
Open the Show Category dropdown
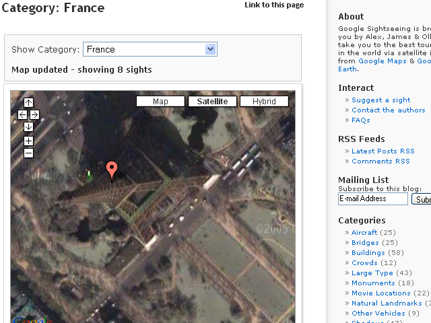click(x=150, y=49)
